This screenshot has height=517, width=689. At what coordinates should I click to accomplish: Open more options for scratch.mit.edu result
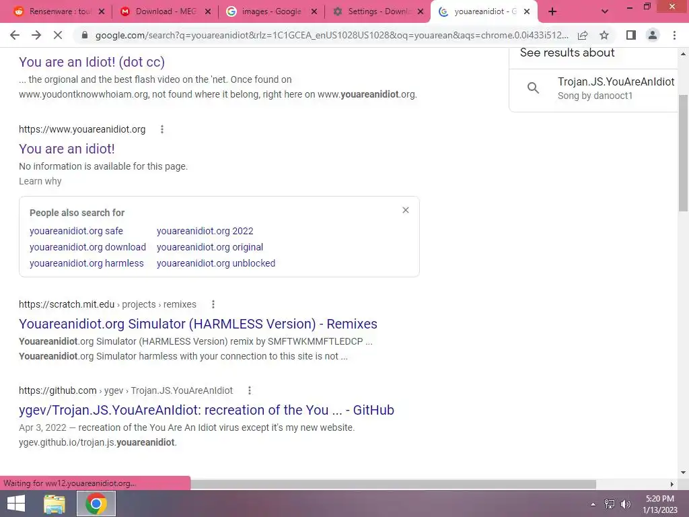[213, 304]
